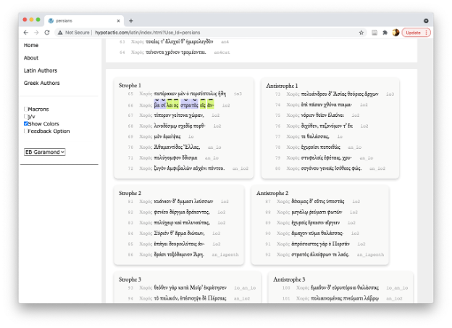The width and height of the screenshot is (452, 328).
Task: Open the About link
Action: (31, 58)
